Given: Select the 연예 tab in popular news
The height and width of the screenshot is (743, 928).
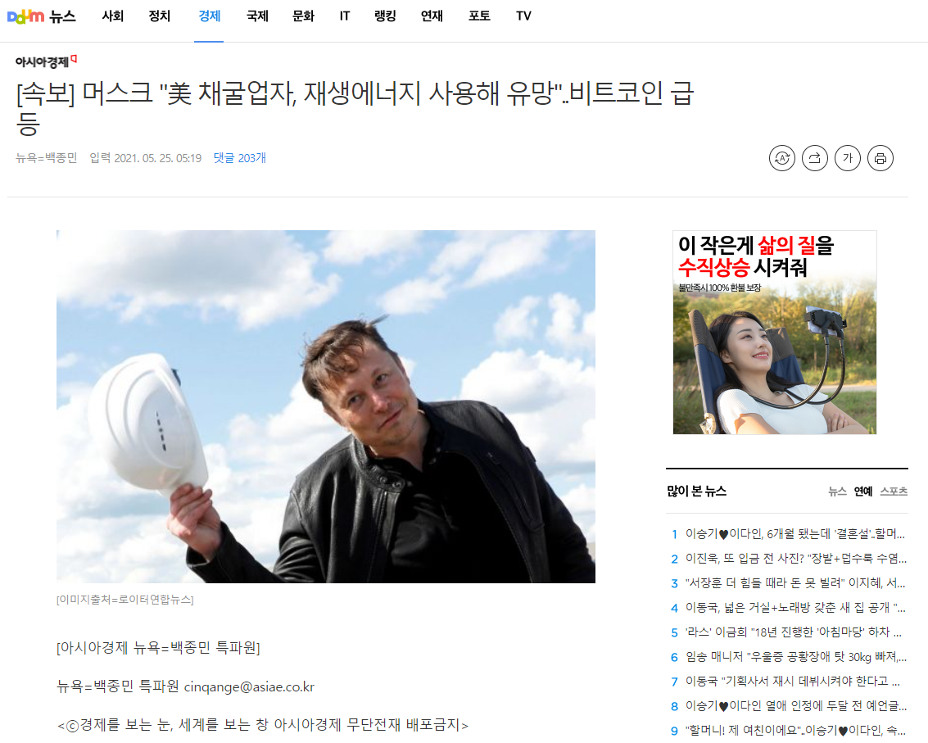Looking at the screenshot, I should pos(863,492).
